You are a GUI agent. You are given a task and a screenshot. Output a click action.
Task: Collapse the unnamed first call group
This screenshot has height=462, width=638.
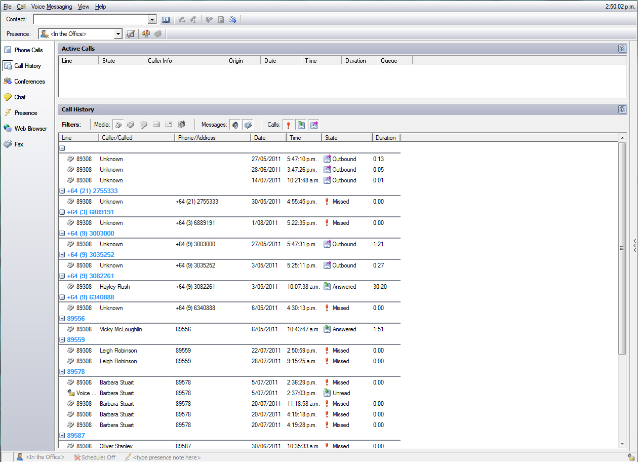(x=62, y=148)
